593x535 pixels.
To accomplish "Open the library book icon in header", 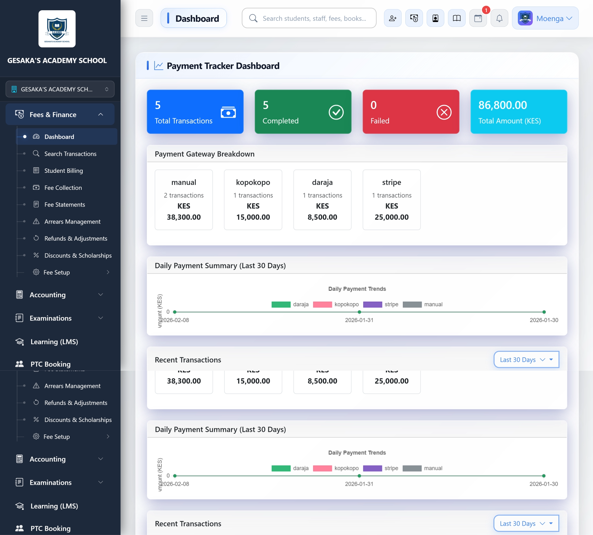I will point(457,18).
